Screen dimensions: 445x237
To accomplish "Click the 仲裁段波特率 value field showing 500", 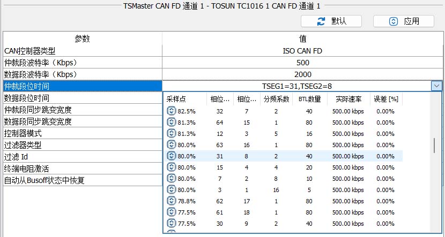I will [302, 63].
